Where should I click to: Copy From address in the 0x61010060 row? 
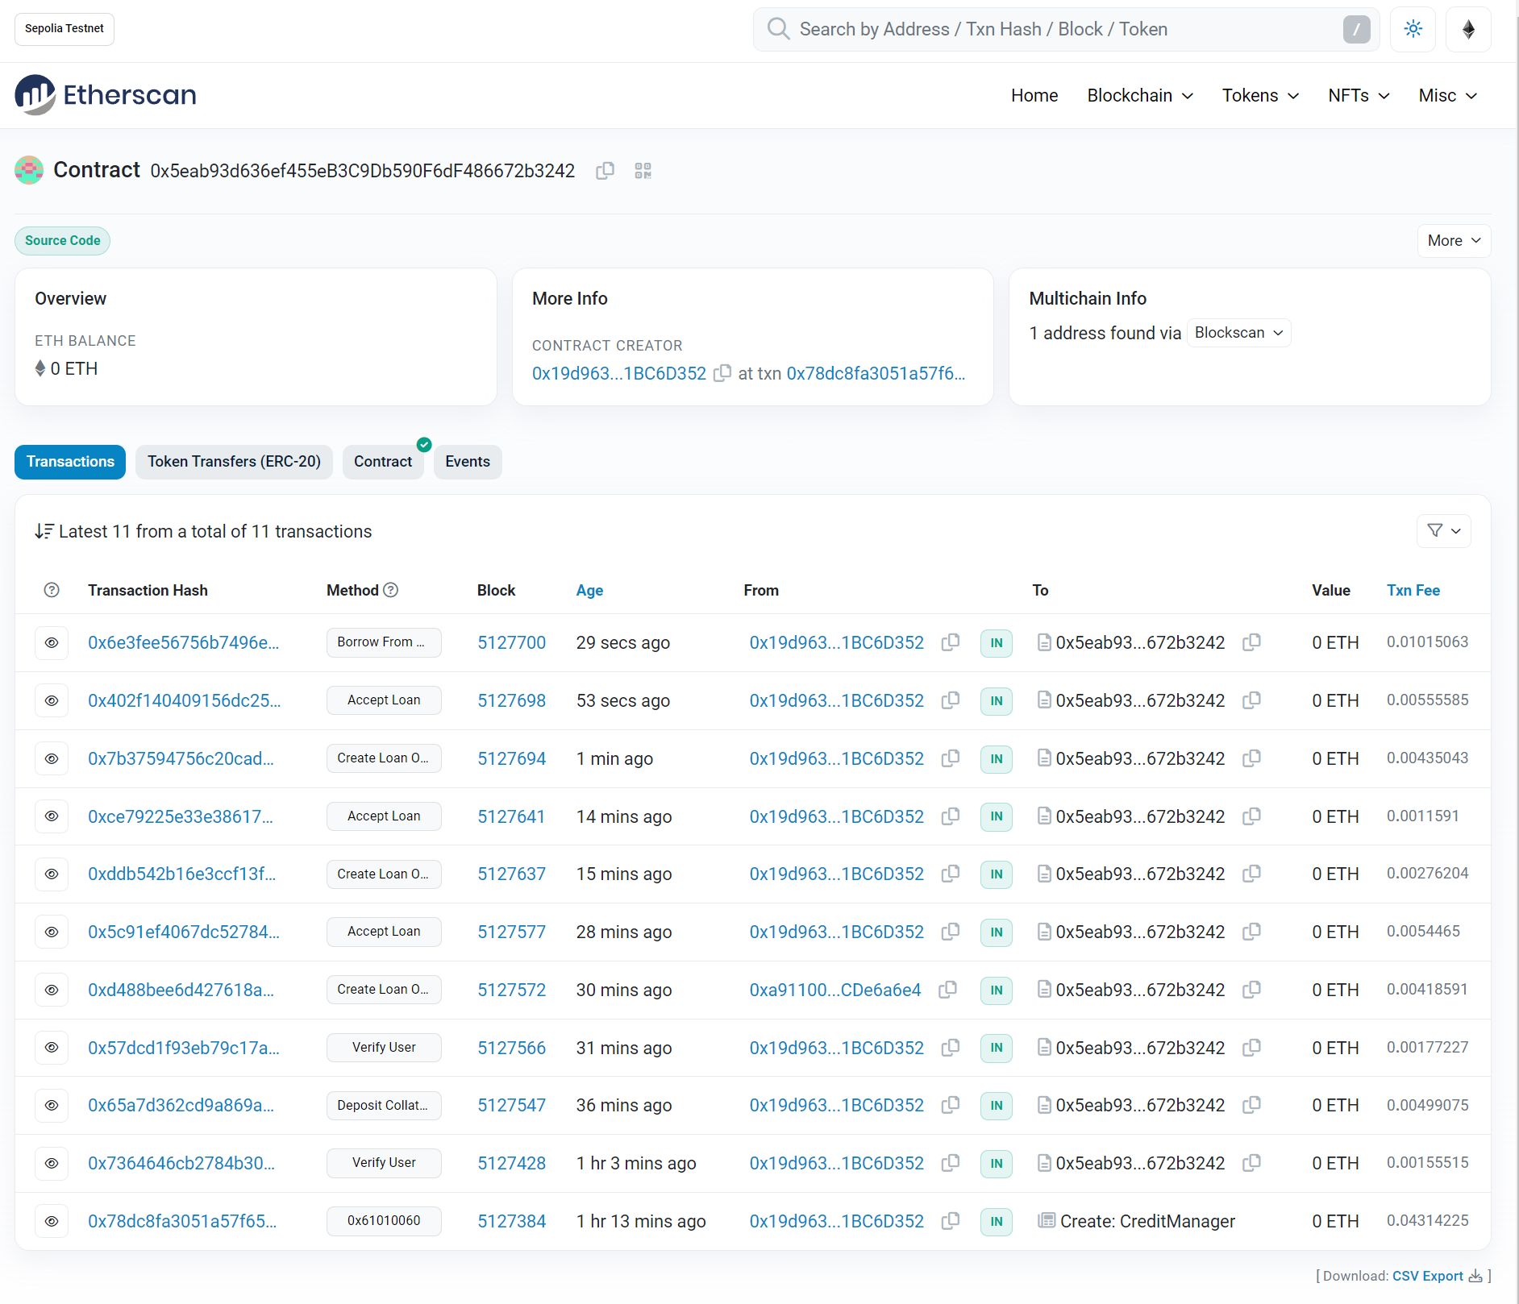point(951,1221)
